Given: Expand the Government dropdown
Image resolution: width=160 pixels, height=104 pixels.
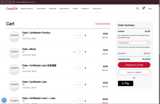Looking at the screenshot, I should pyautogui.click(x=64, y=8).
